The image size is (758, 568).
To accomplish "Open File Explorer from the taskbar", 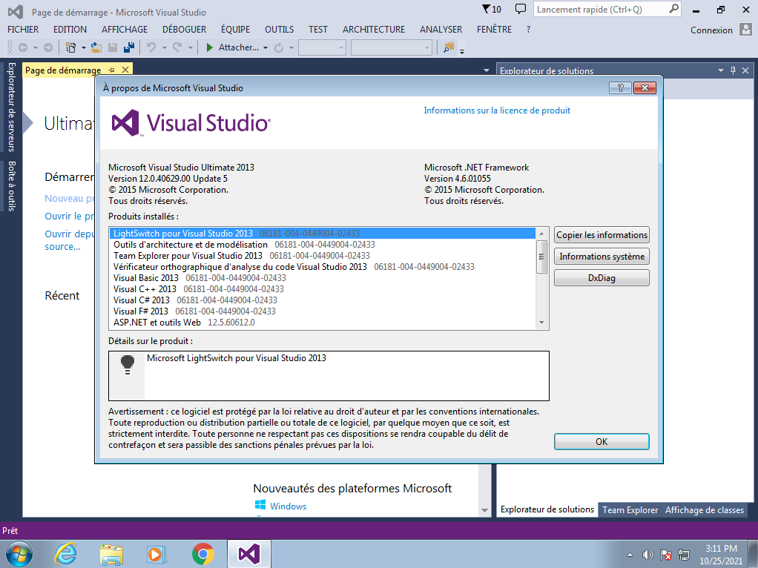I will pos(111,554).
